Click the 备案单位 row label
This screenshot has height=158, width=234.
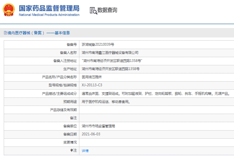(70, 126)
